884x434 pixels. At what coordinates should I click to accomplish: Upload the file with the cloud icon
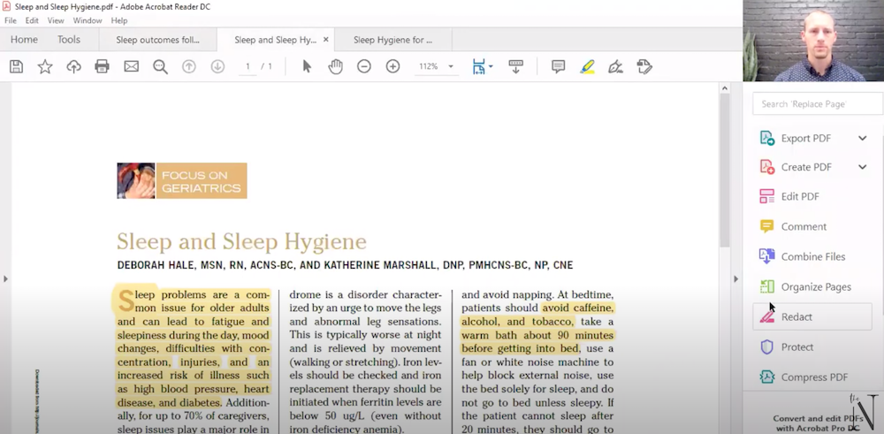coord(74,66)
